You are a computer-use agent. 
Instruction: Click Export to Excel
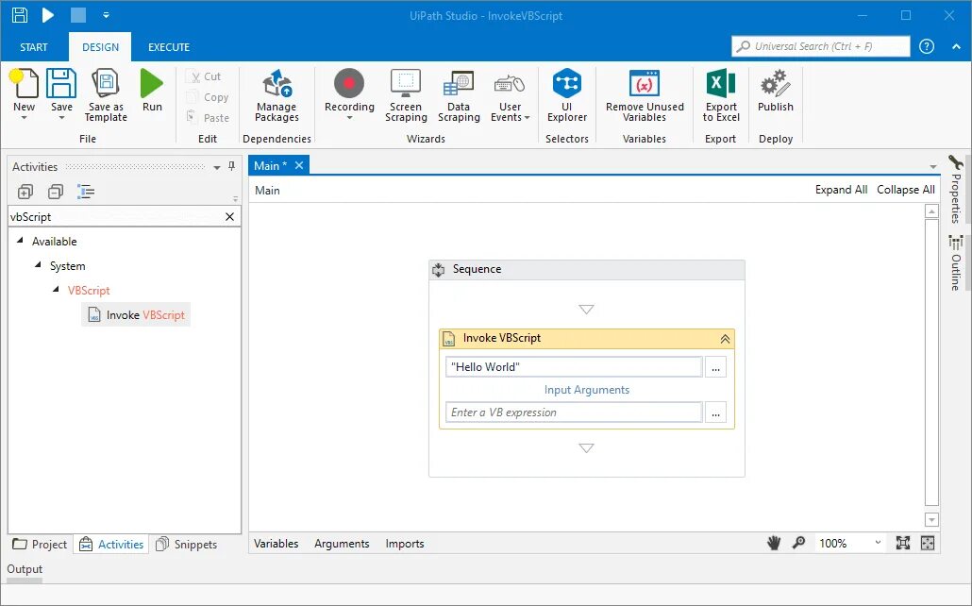[721, 95]
